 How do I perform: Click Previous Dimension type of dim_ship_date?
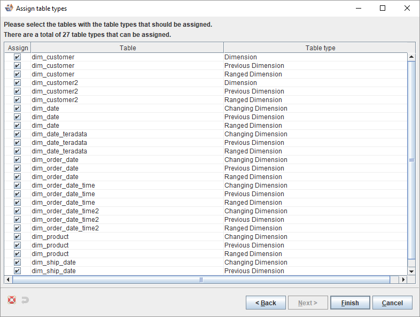coord(316,271)
